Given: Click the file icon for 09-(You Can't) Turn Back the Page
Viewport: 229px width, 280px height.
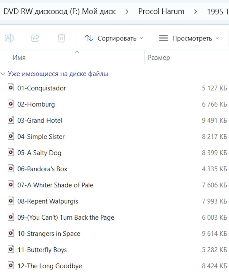Looking at the screenshot, I should click(x=11, y=217).
